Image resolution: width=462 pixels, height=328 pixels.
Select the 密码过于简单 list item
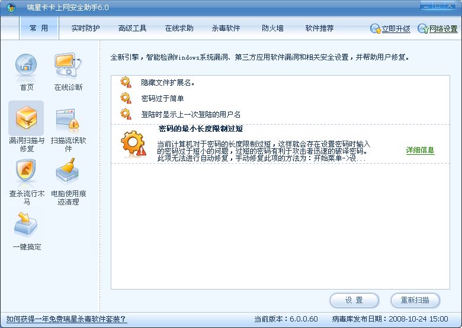pyautogui.click(x=280, y=98)
